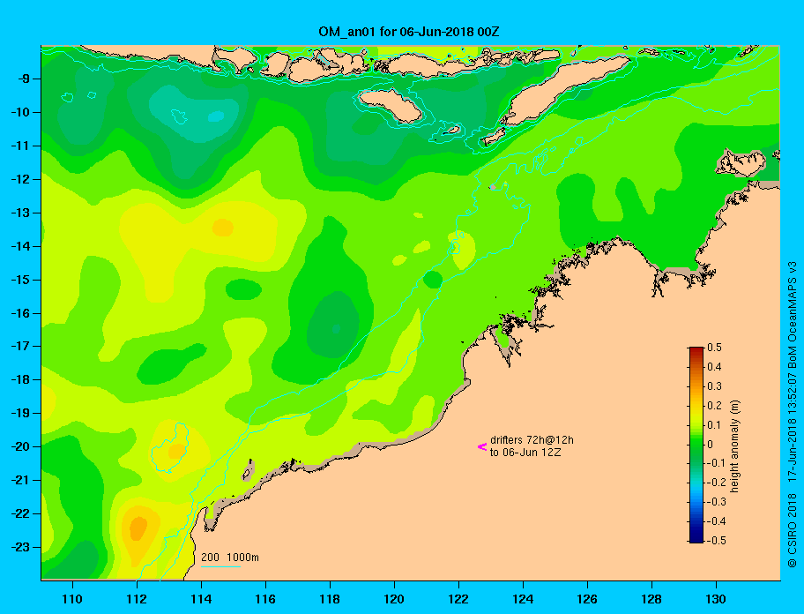Click the magenta drifter arrow marker

(x=482, y=447)
